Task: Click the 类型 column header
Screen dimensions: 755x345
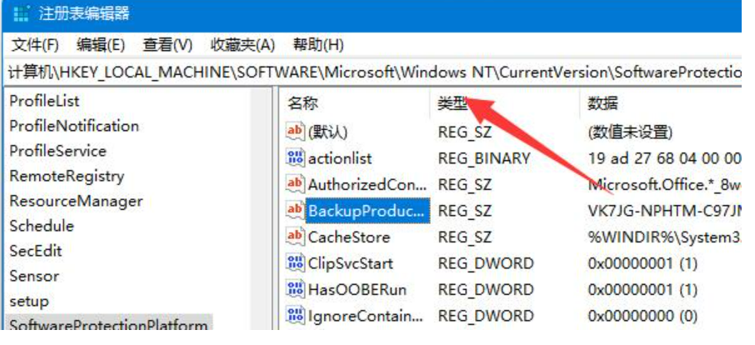Action: pos(453,103)
